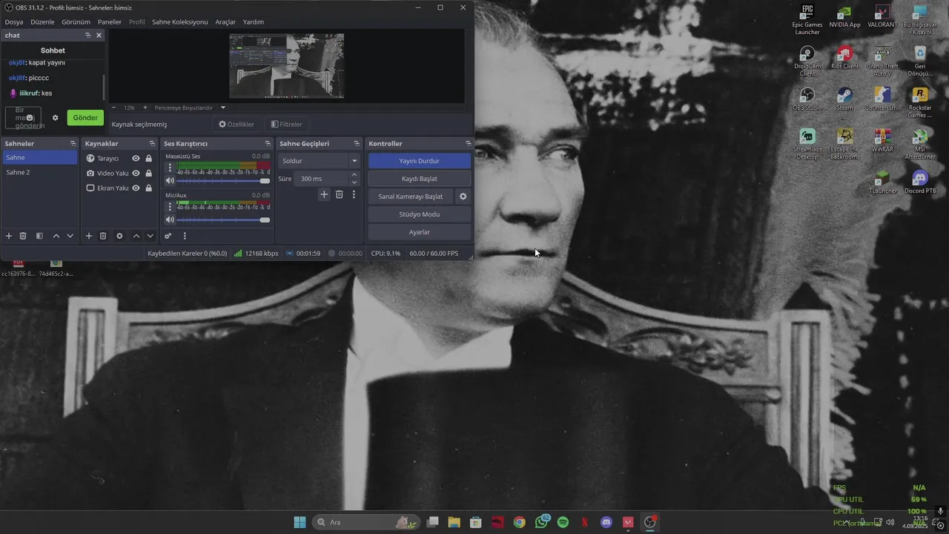Image resolution: width=949 pixels, height=534 pixels.
Task: Move source up in Kaynaklar panel
Action: (x=136, y=236)
